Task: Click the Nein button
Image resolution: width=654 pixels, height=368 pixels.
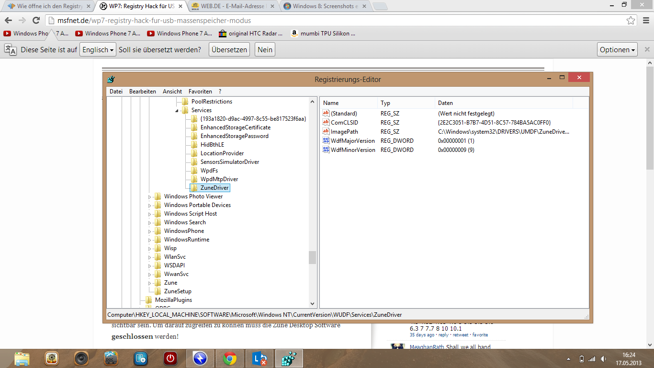Action: 265,49
